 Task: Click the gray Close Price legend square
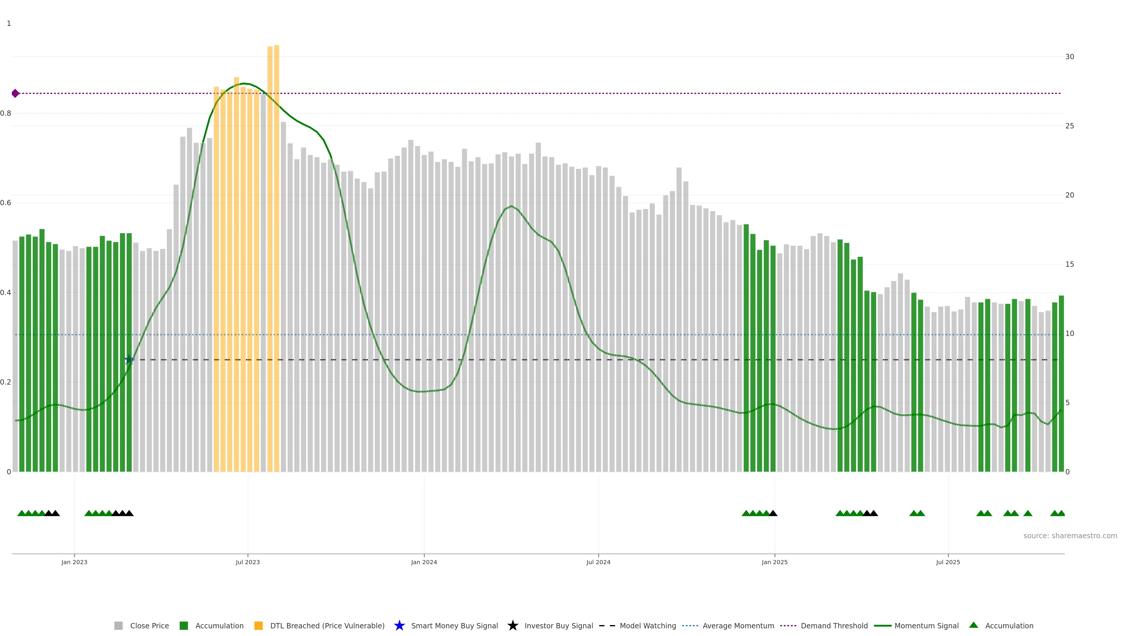tap(118, 625)
